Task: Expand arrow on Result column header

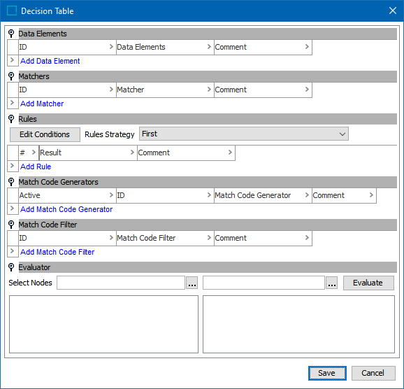Action: [x=132, y=153]
